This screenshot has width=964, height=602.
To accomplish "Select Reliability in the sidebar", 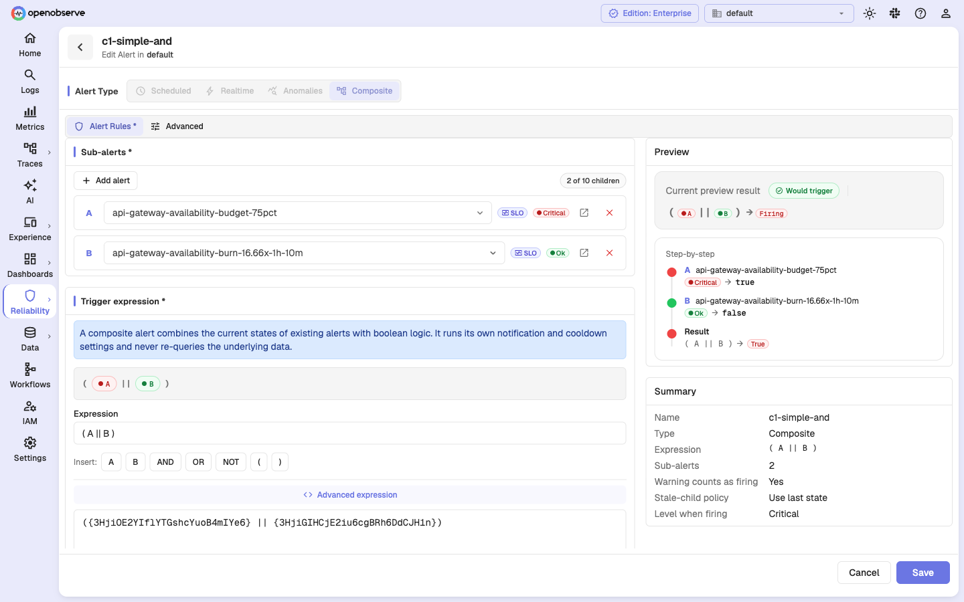I will [29, 302].
